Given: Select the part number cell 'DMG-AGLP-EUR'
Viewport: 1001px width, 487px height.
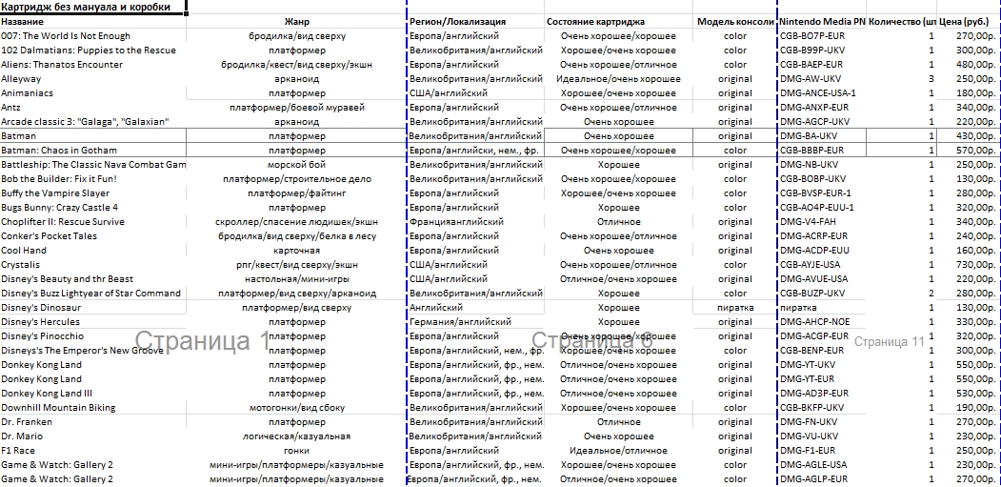Looking at the screenshot, I should point(822,478).
